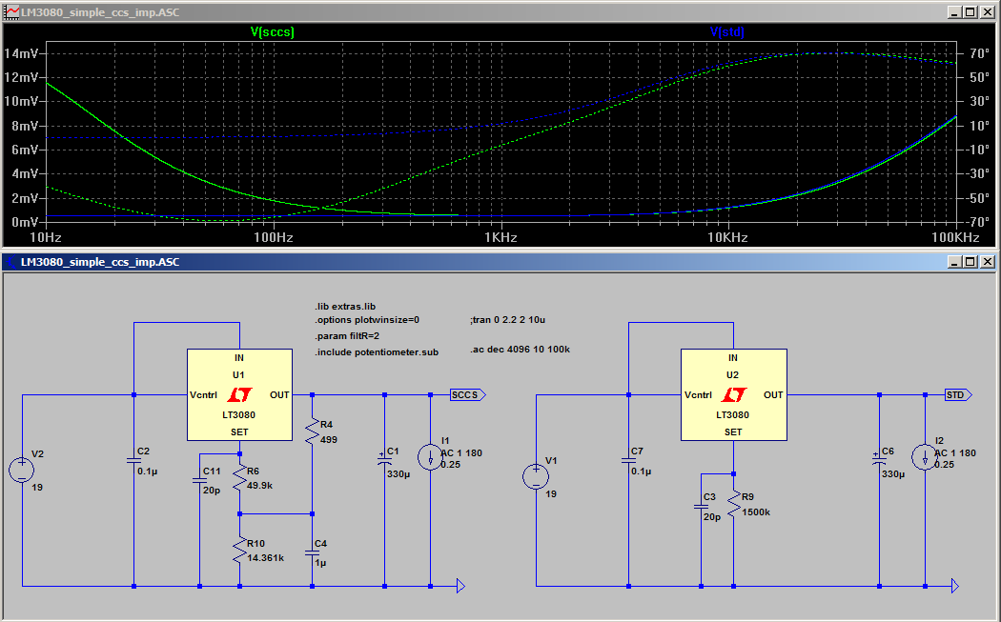Select capacitor C3 symbol

coord(701,507)
